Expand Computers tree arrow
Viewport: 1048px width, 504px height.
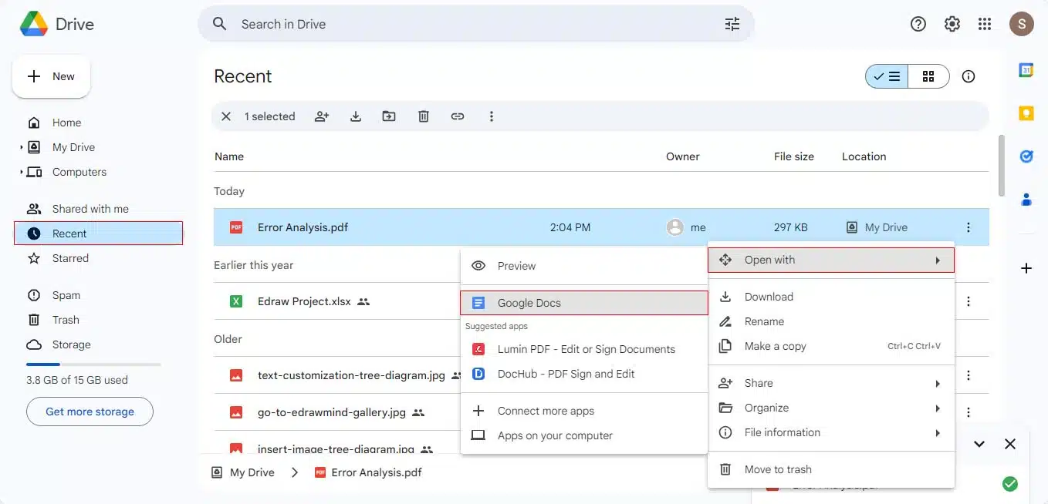click(22, 172)
